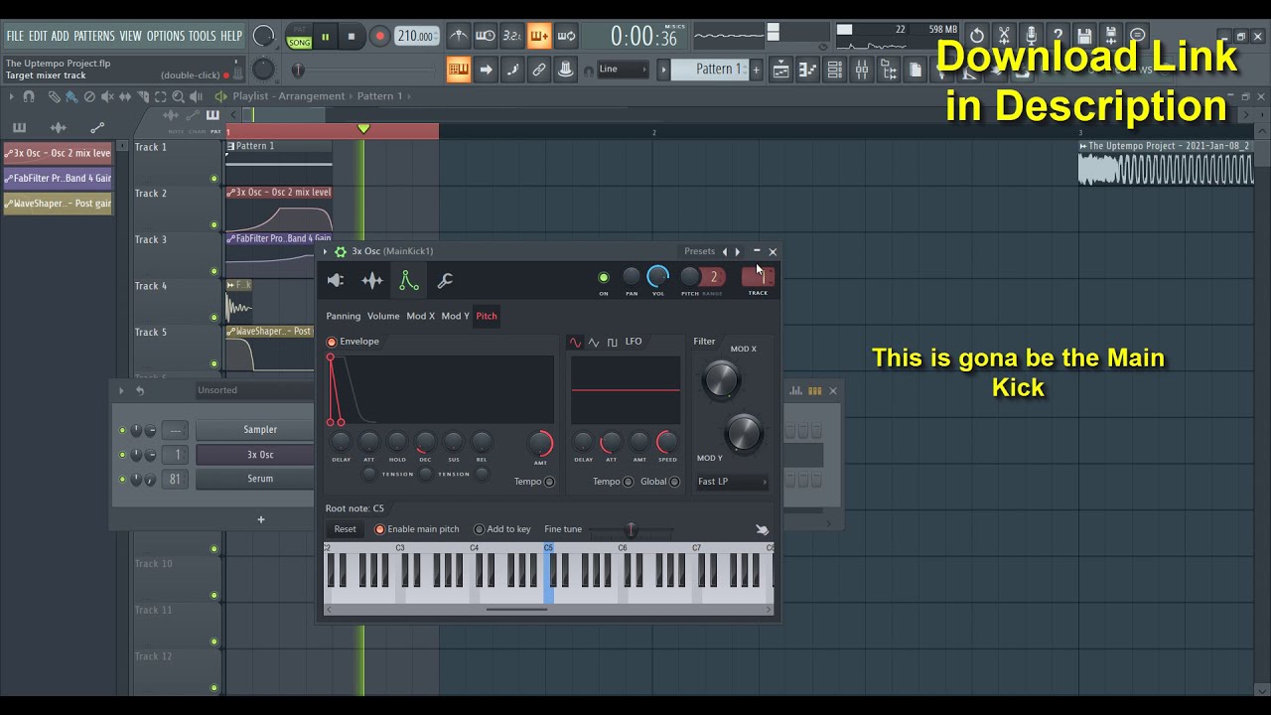Select sine LFO shape
Viewport: 1271px width, 715px height.
tap(575, 342)
